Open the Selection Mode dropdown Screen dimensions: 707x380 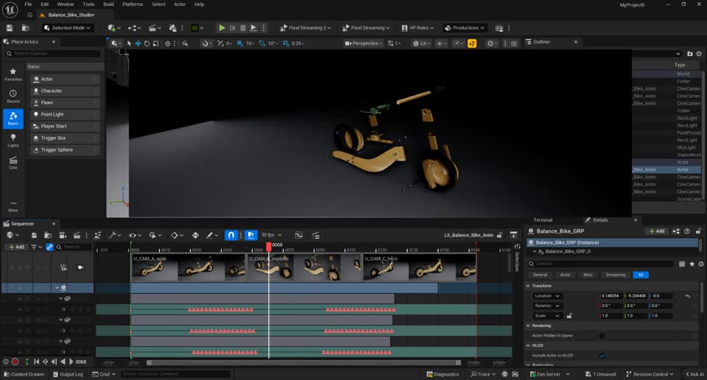67,28
